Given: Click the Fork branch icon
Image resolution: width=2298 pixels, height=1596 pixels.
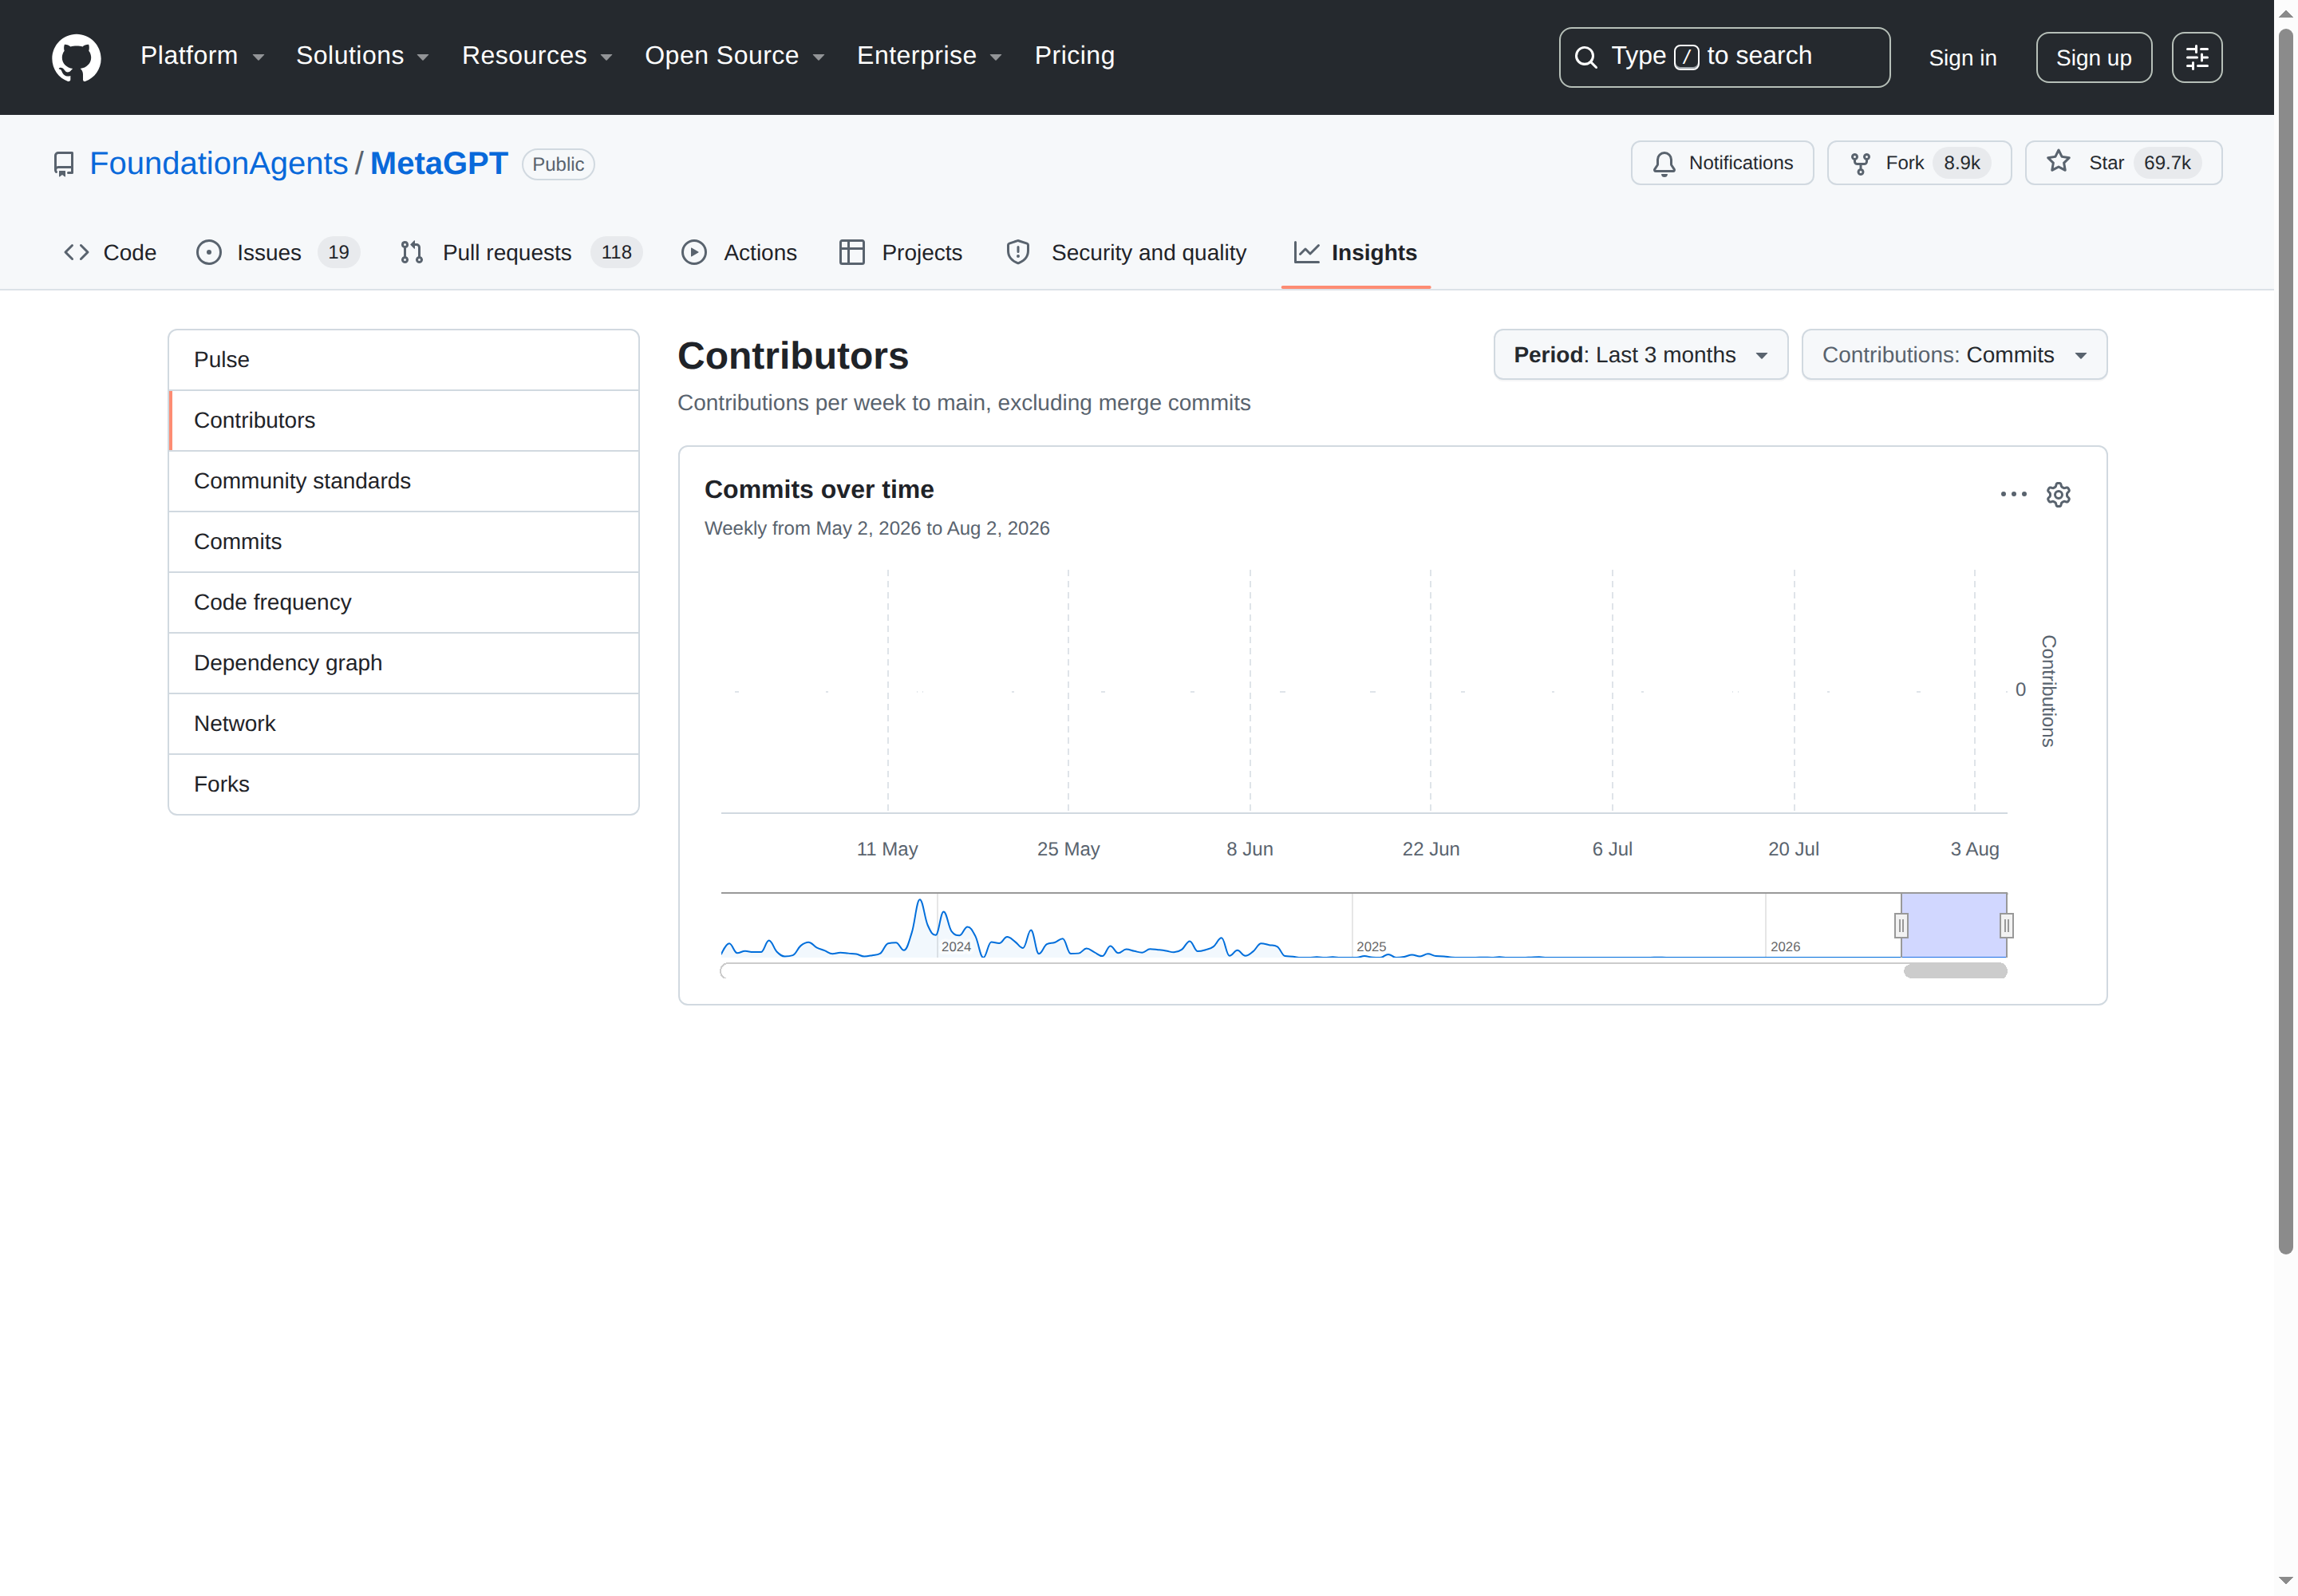Looking at the screenshot, I should pos(1859,163).
